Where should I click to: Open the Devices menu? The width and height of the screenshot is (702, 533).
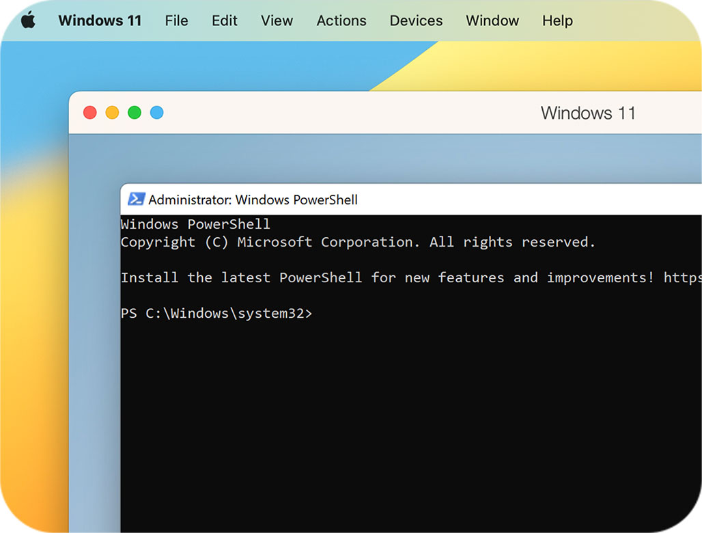pyautogui.click(x=416, y=20)
